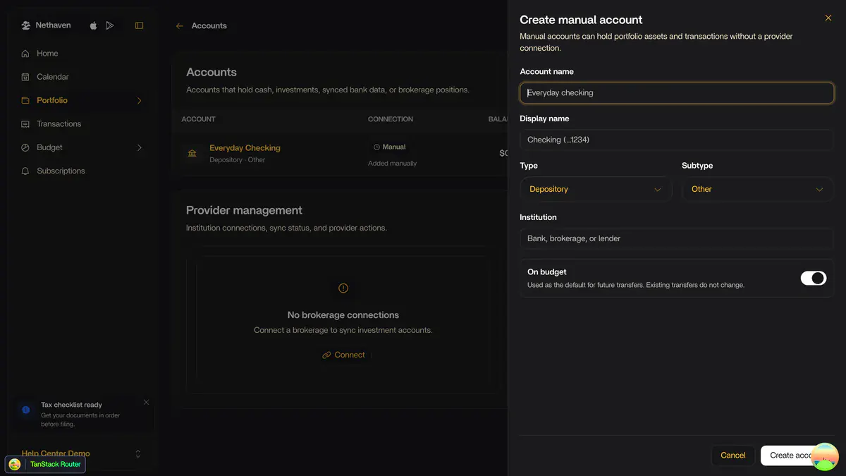Open the Help Center Demo workspace switcher
The width and height of the screenshot is (846, 476).
81,453
